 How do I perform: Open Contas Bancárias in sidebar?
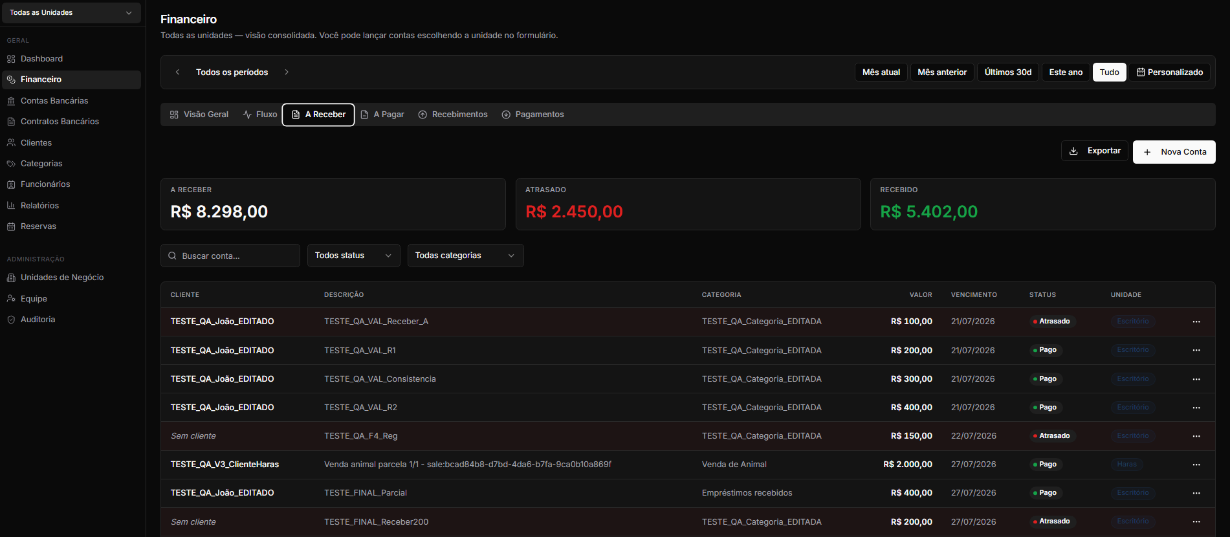pyautogui.click(x=71, y=100)
